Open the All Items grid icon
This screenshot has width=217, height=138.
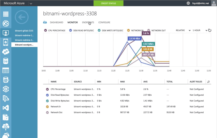click(x=6, y=14)
